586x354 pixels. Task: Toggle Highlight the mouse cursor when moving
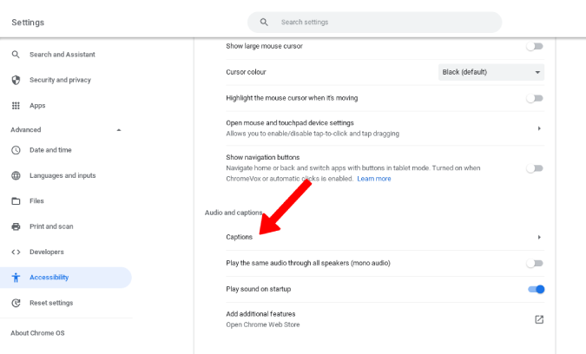[535, 98]
